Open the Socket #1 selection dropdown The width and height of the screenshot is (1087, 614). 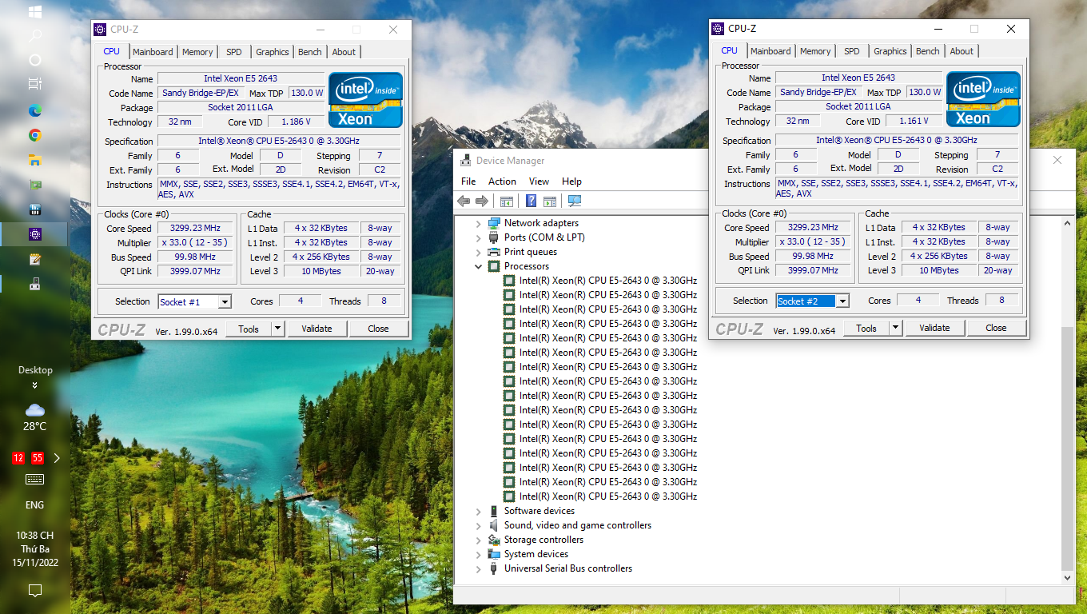(x=225, y=302)
